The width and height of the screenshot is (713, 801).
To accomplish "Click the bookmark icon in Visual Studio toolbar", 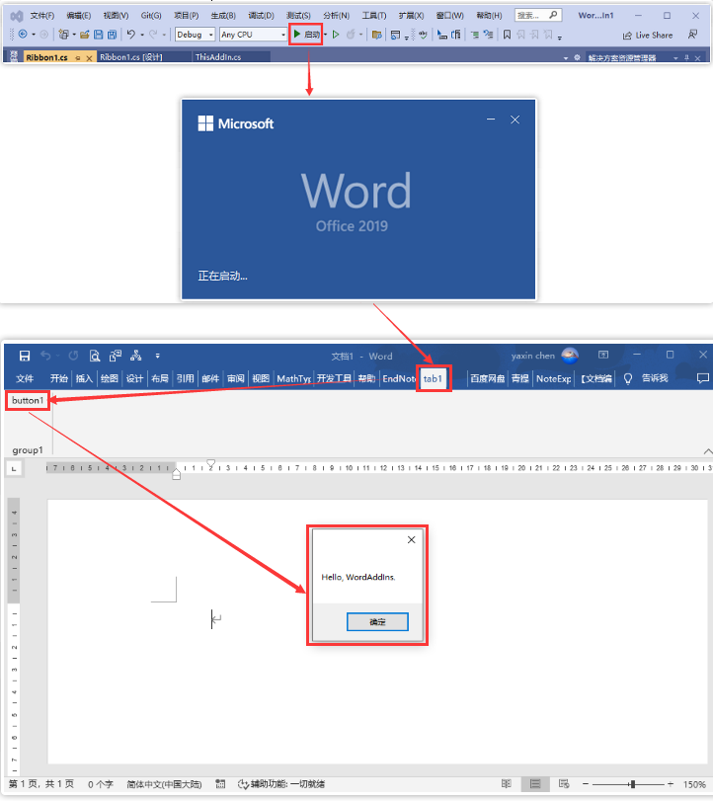I will [x=507, y=35].
